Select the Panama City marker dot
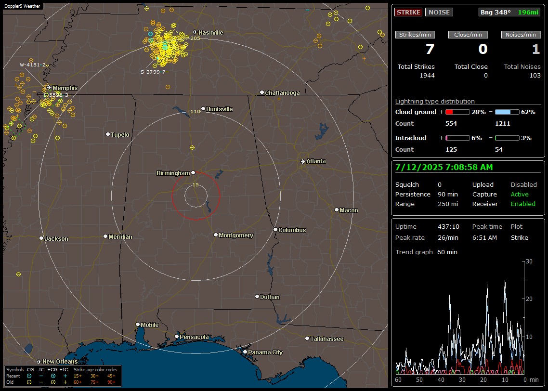This screenshot has height=391, width=548. [x=245, y=352]
